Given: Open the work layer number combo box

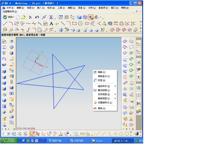Looking at the screenshot, I should pos(7,134).
